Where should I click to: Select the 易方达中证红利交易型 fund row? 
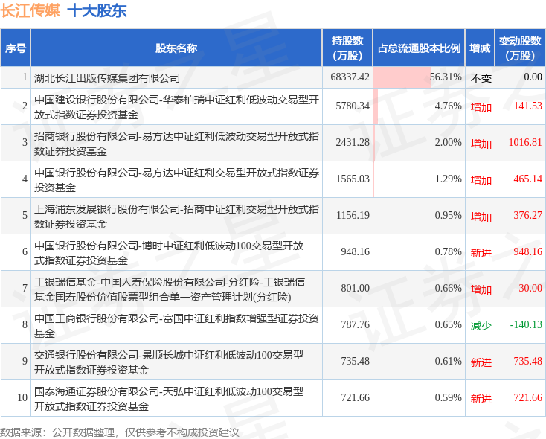click(273, 179)
